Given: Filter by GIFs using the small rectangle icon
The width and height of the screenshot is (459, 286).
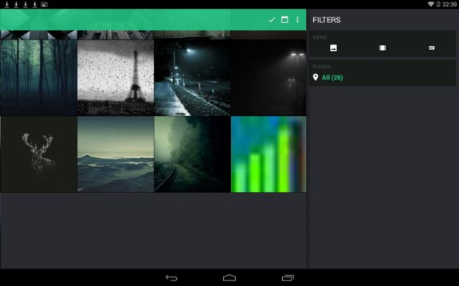Looking at the screenshot, I should coord(431,48).
